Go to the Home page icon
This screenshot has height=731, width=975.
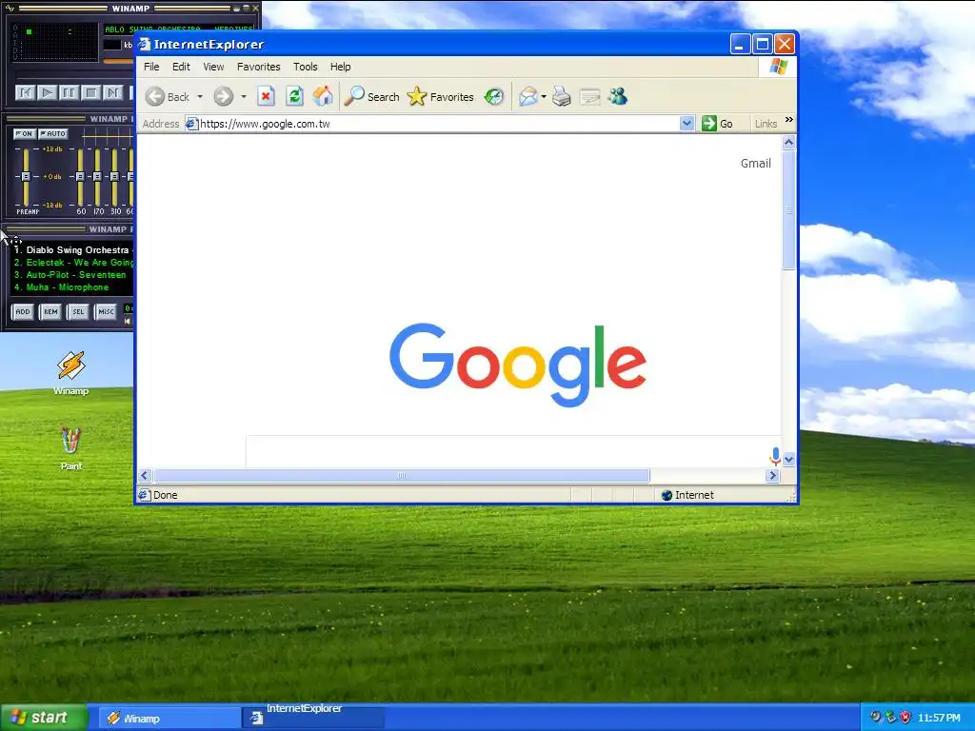[323, 96]
